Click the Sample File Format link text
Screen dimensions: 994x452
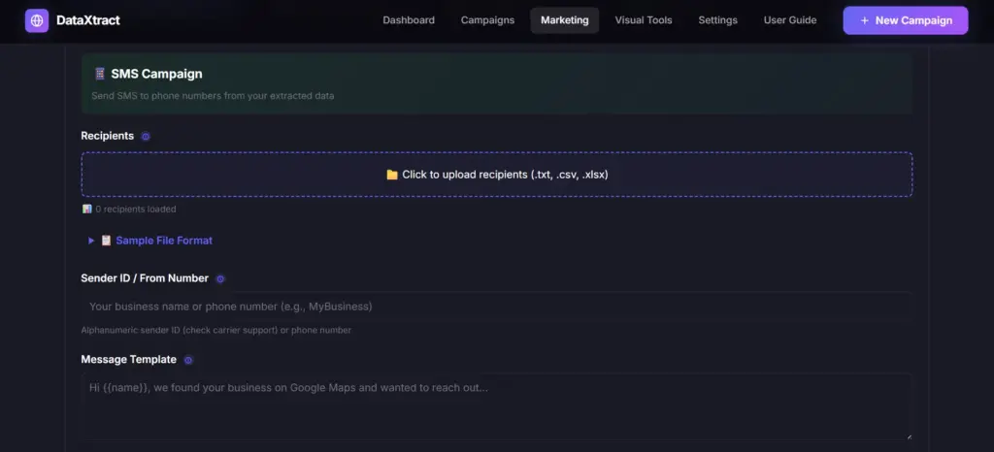(164, 241)
